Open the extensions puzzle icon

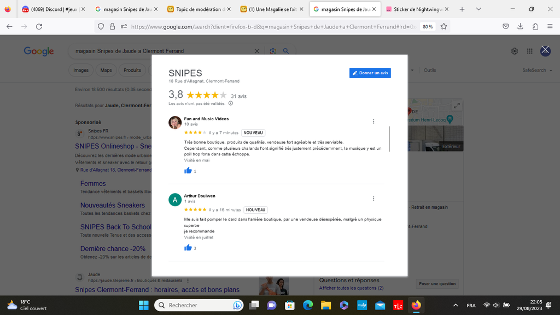pos(535,26)
